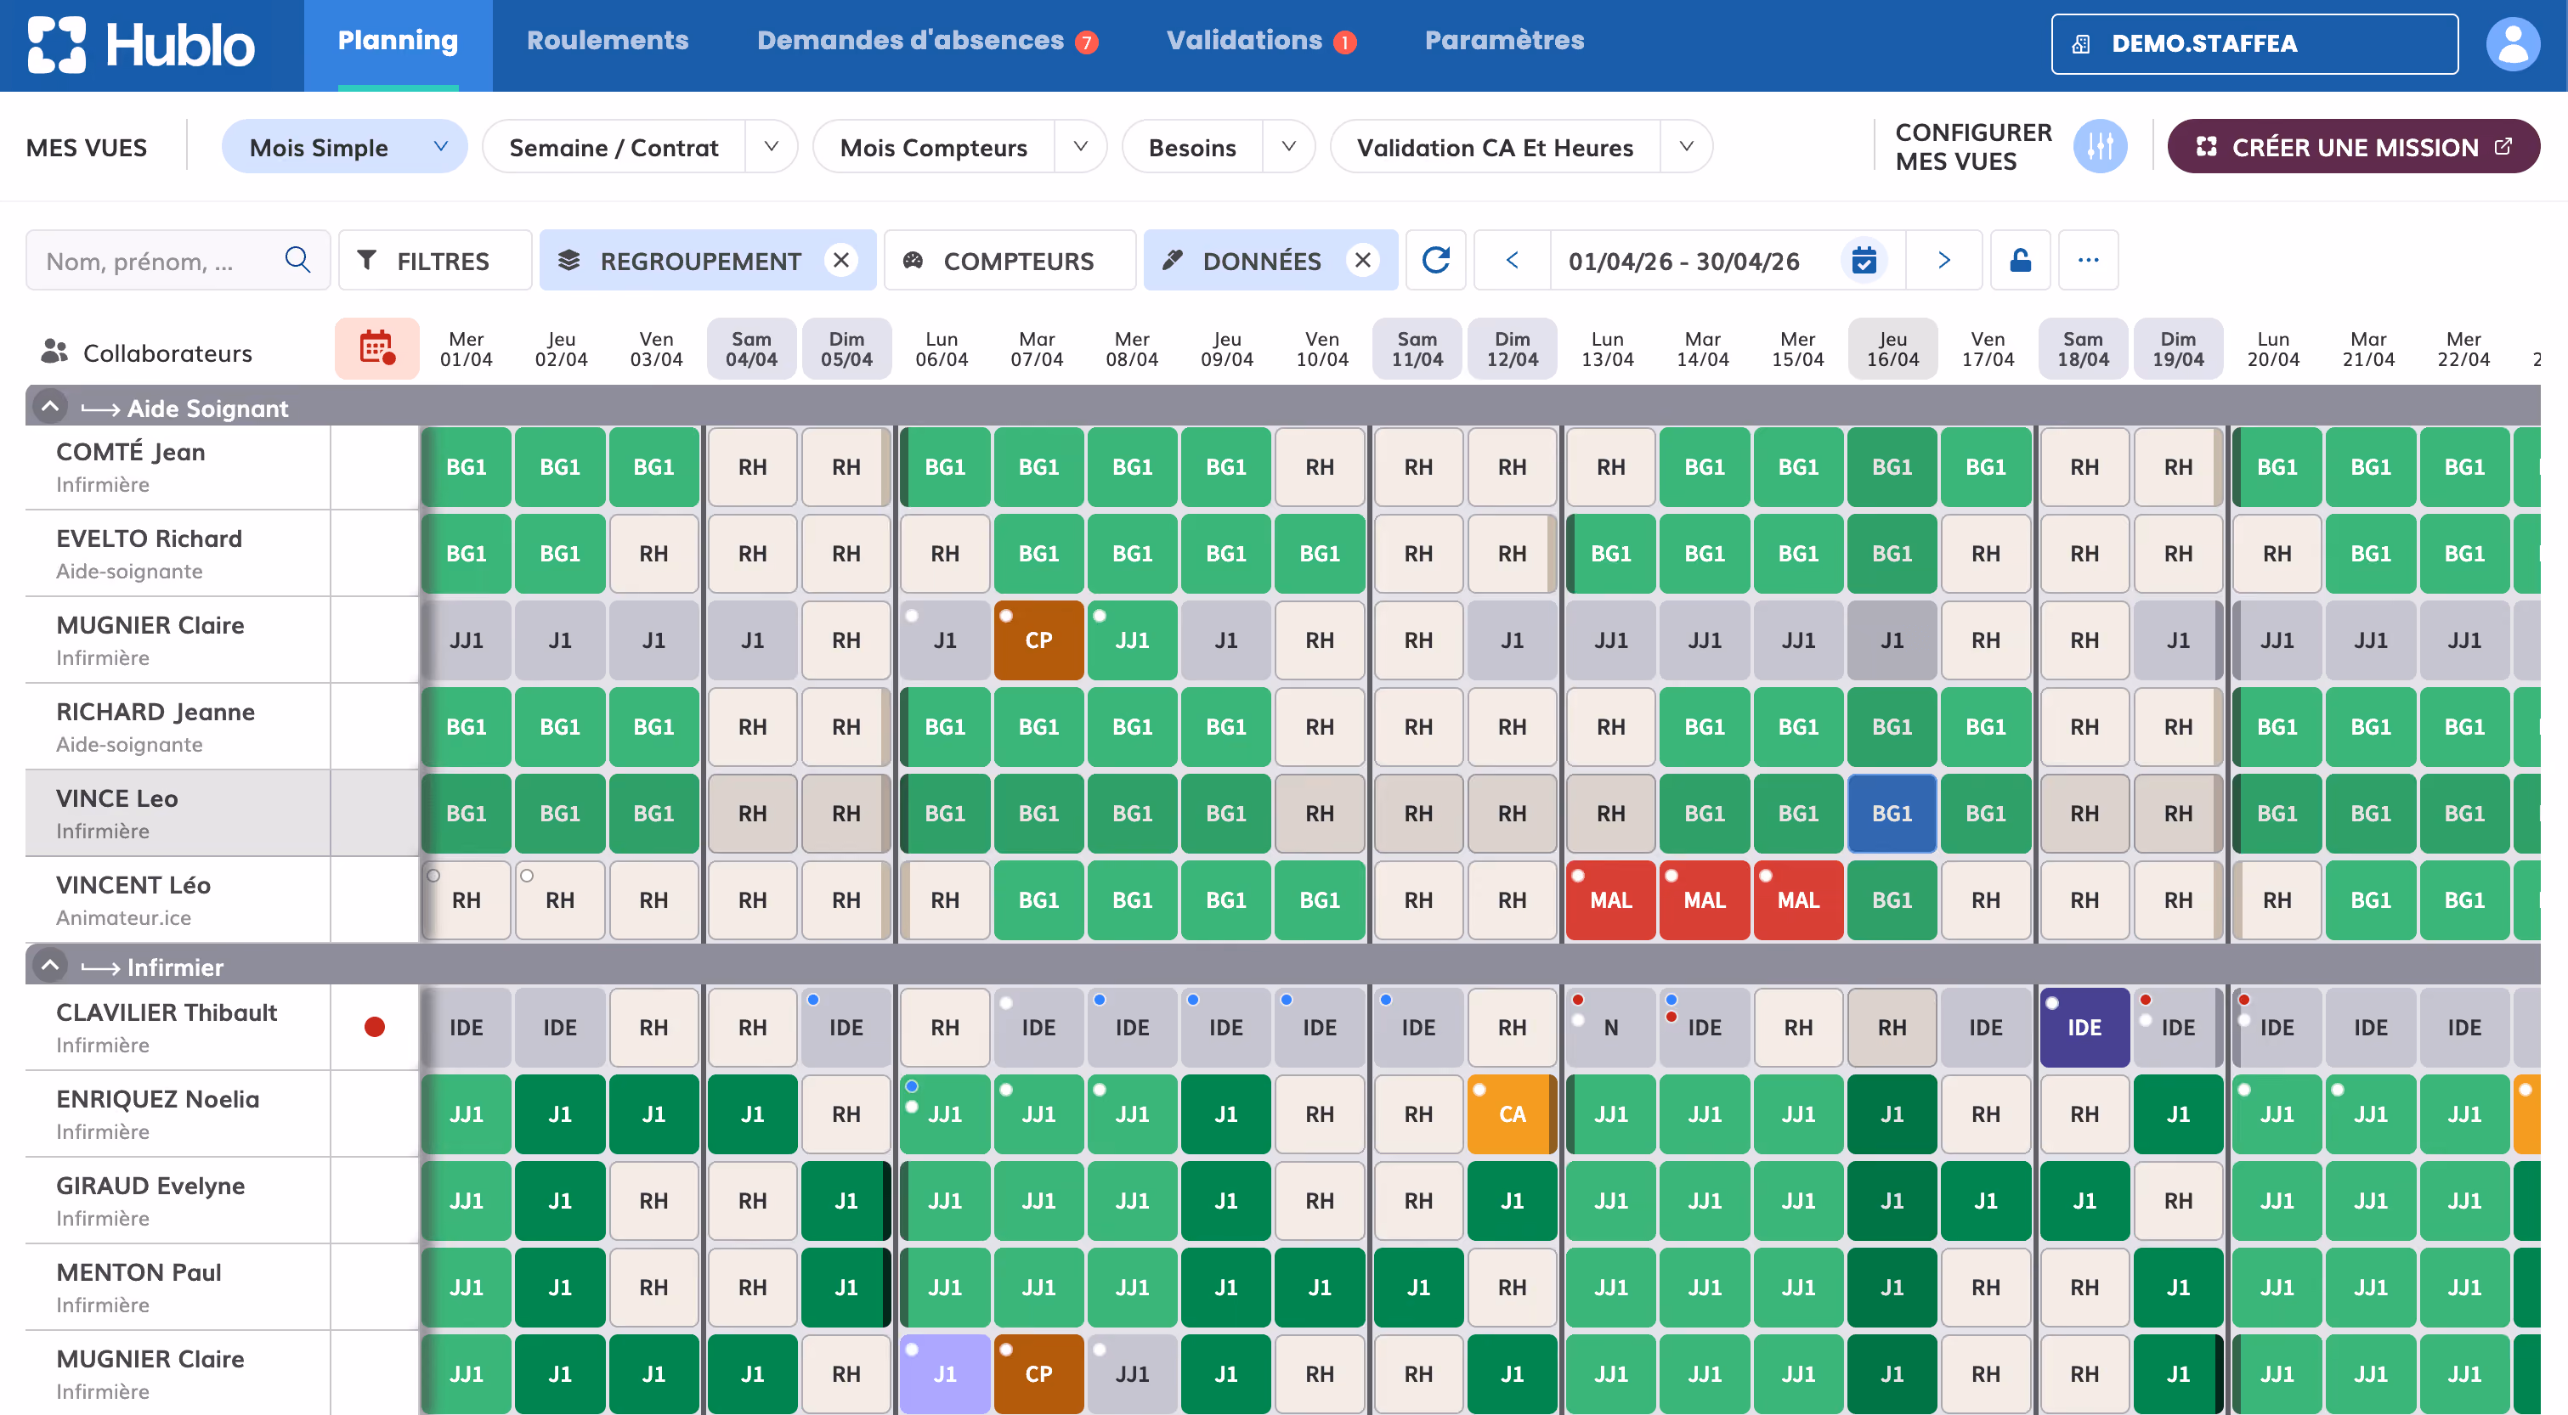Open DEMO.STAFFEA establishment selector

[2254, 44]
